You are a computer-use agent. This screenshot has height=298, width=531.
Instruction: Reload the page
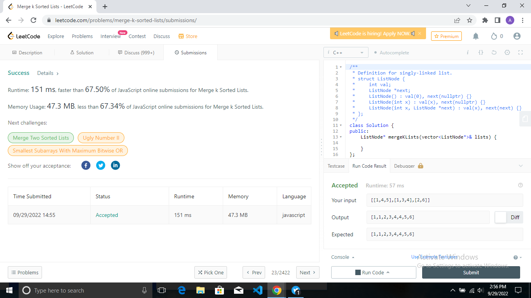point(33,20)
